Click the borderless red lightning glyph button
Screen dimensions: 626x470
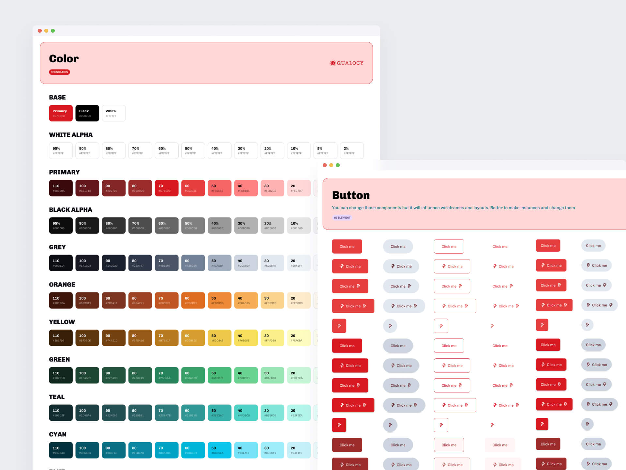(492, 325)
